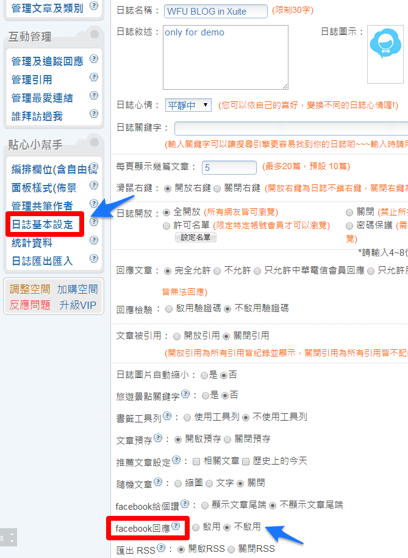408x558 pixels.
Task: Follow the 升級VIP link
Action: click(78, 305)
